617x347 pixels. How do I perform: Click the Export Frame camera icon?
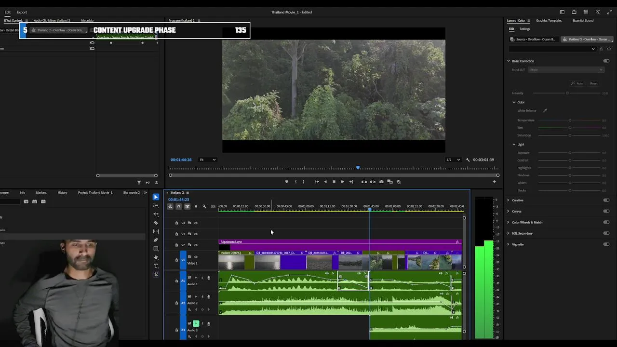(x=381, y=182)
